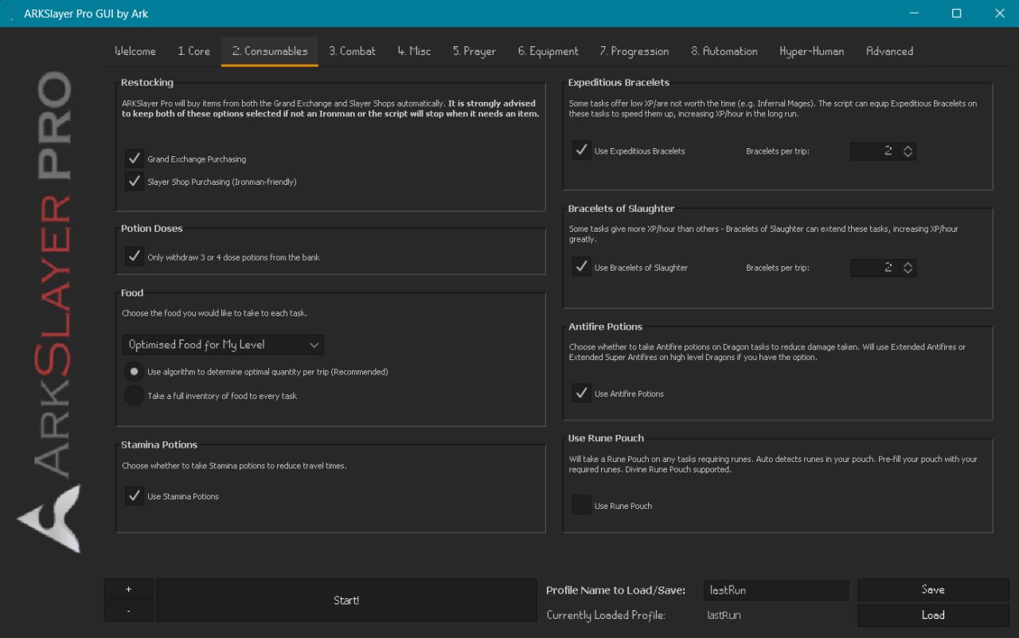Click the "Stamina Potions" section heading
1019x638 pixels.
(x=159, y=444)
